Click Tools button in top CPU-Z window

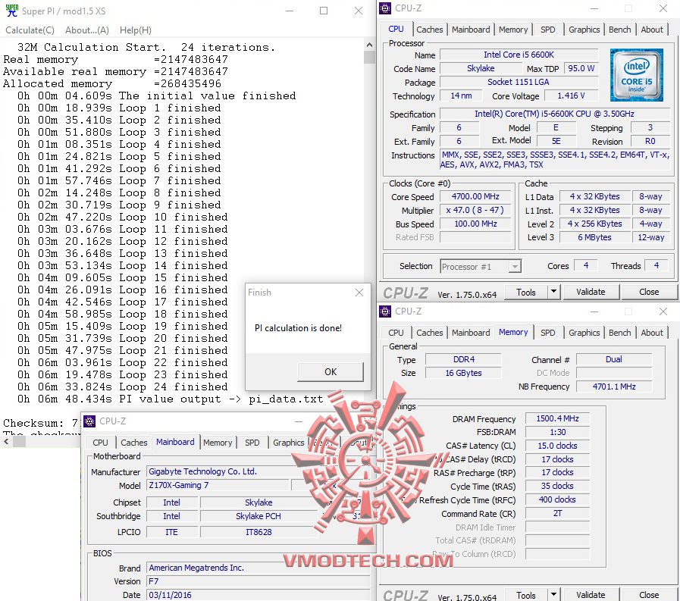pos(525,293)
